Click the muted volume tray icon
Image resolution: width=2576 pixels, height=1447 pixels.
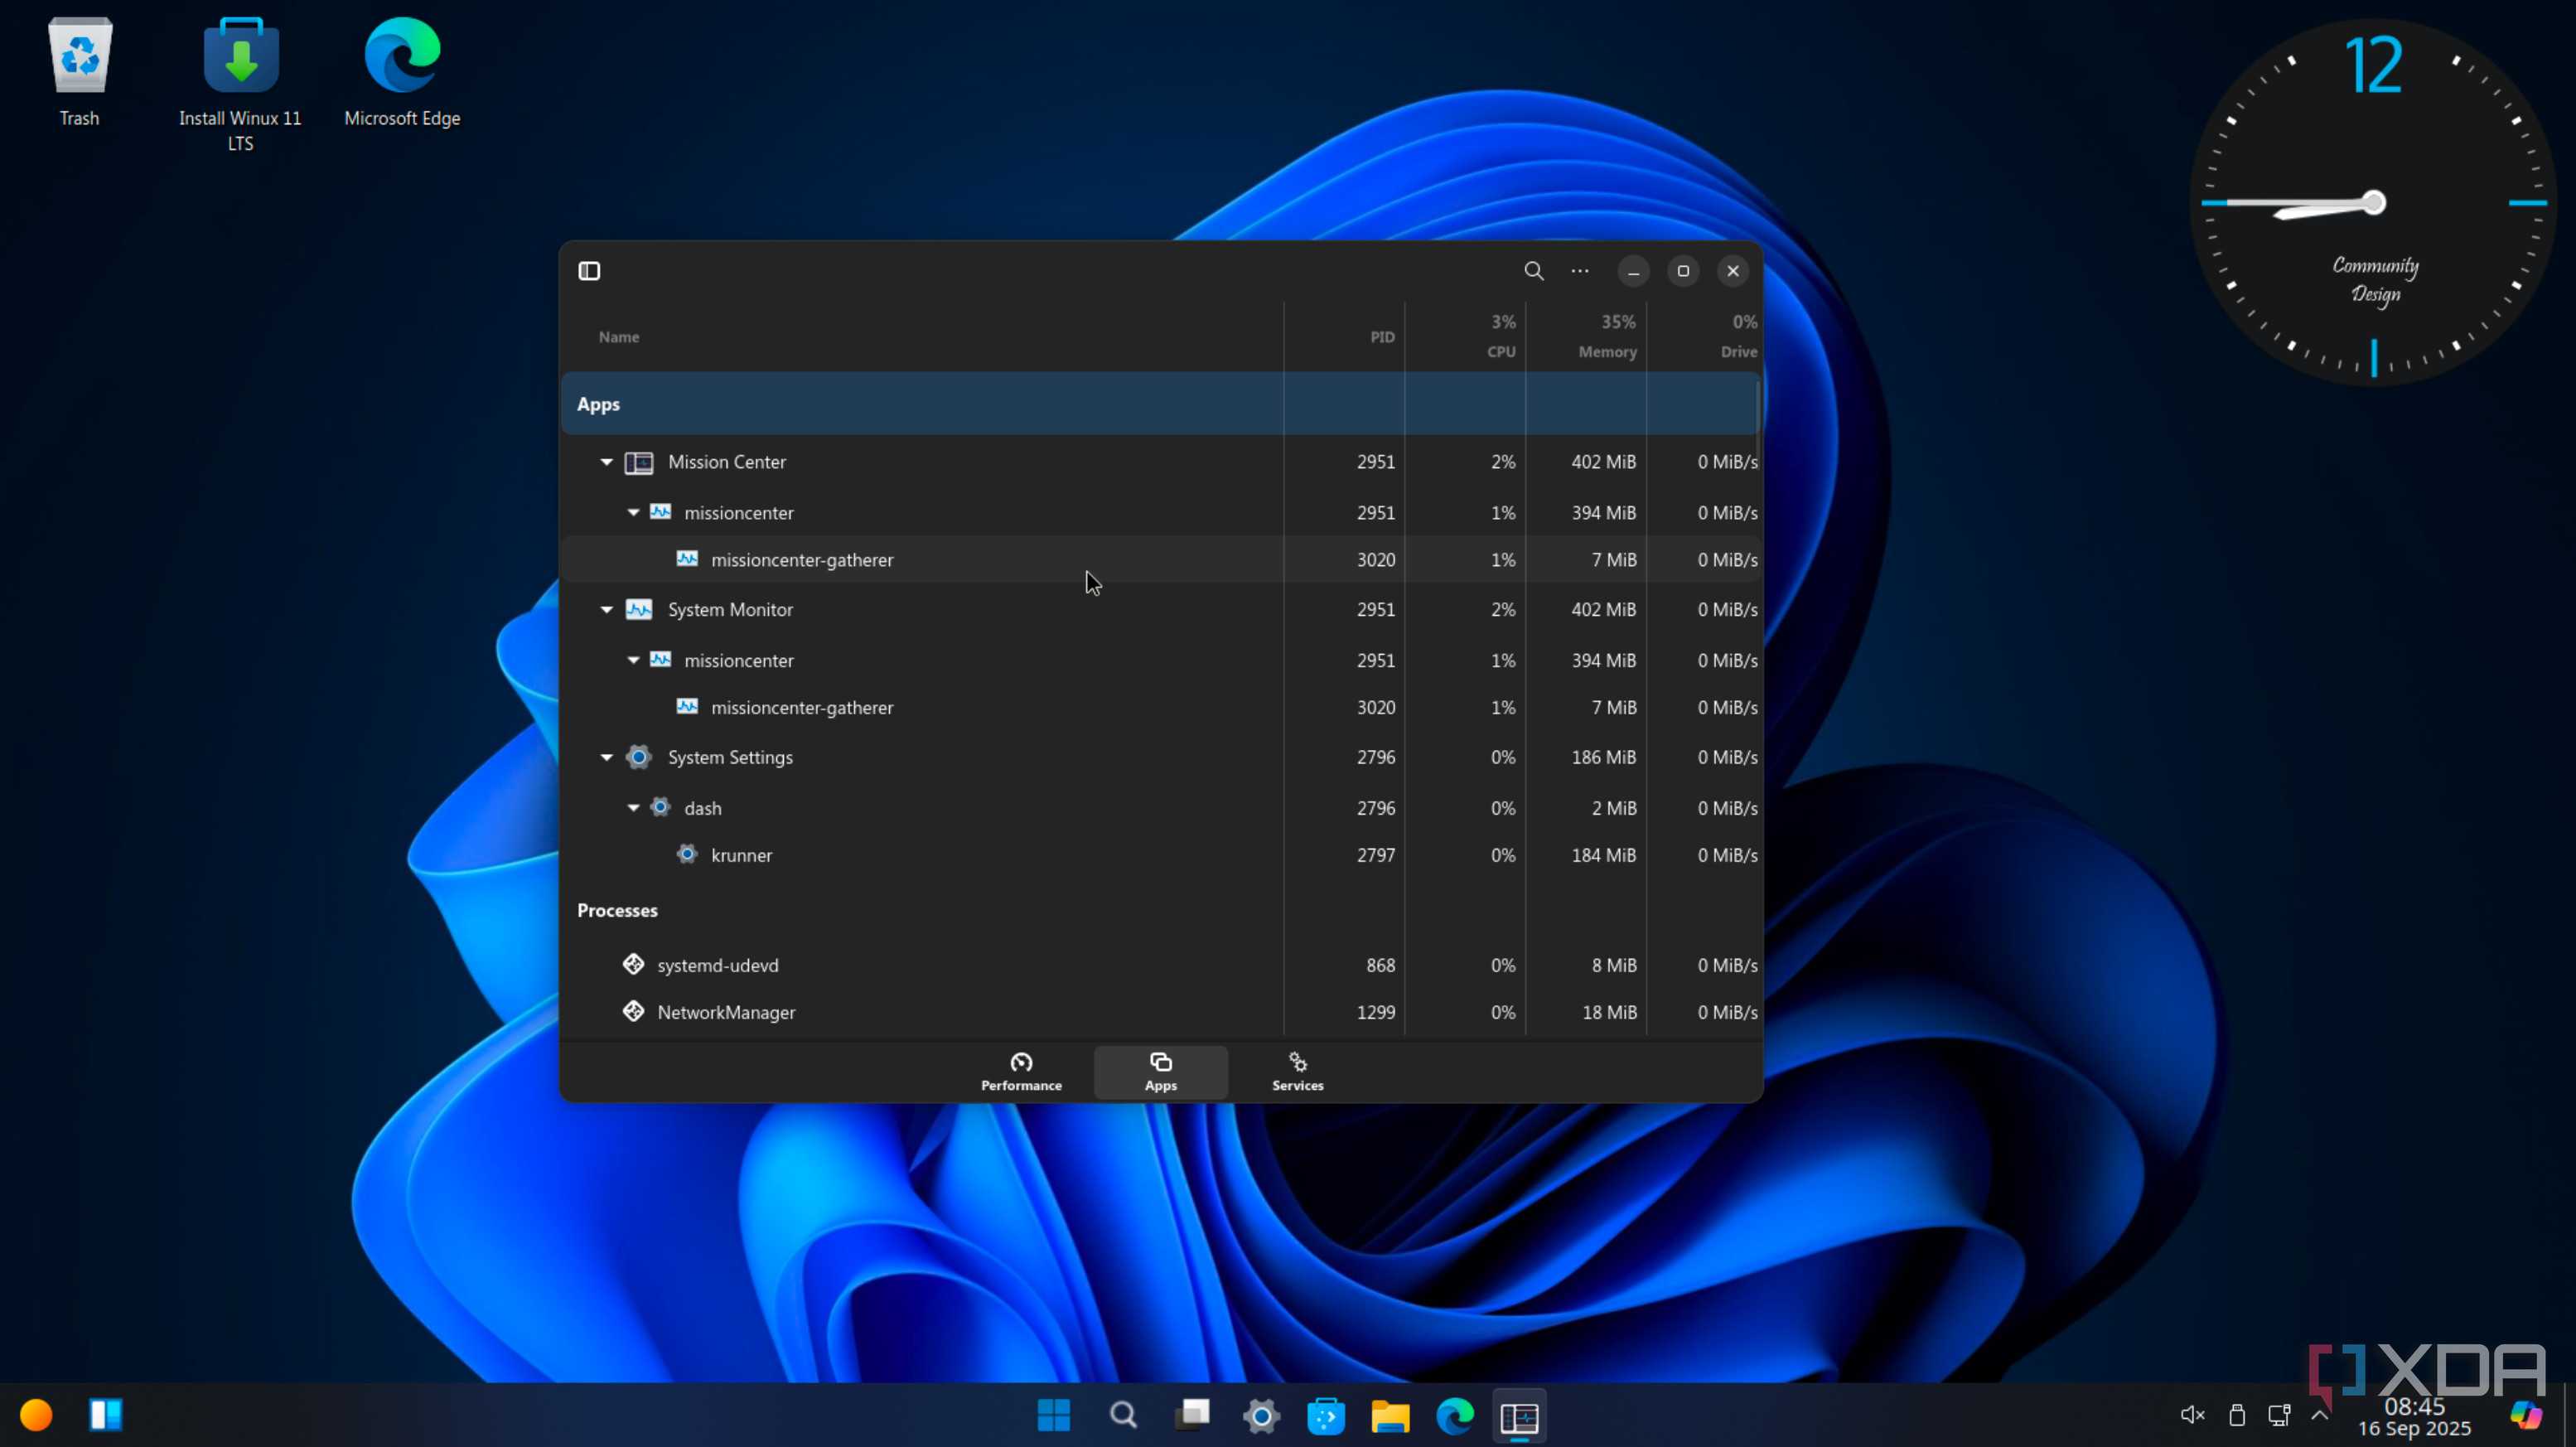(2192, 1415)
